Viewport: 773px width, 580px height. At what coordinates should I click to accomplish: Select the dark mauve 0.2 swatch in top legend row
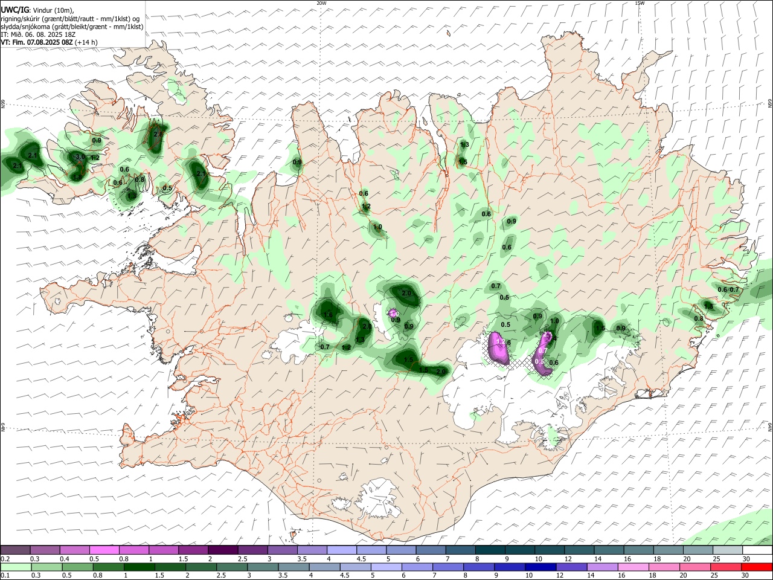point(16,550)
